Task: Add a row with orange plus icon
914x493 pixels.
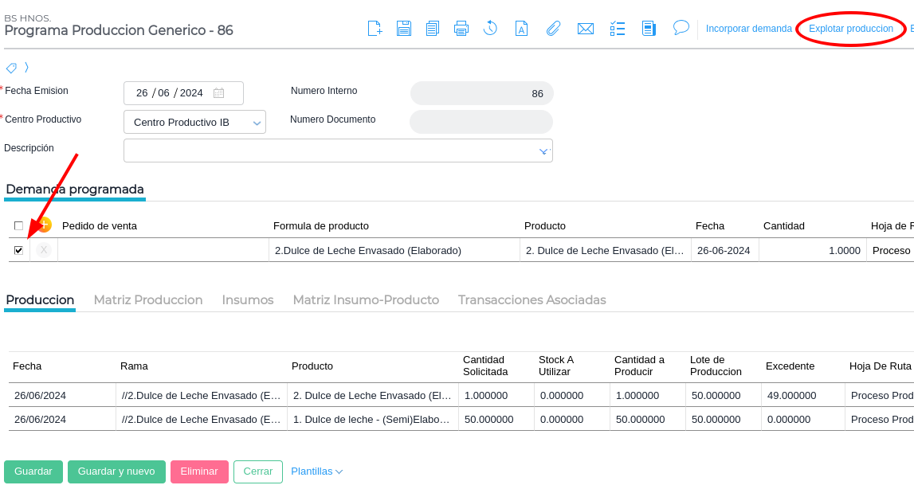Action: click(x=45, y=225)
